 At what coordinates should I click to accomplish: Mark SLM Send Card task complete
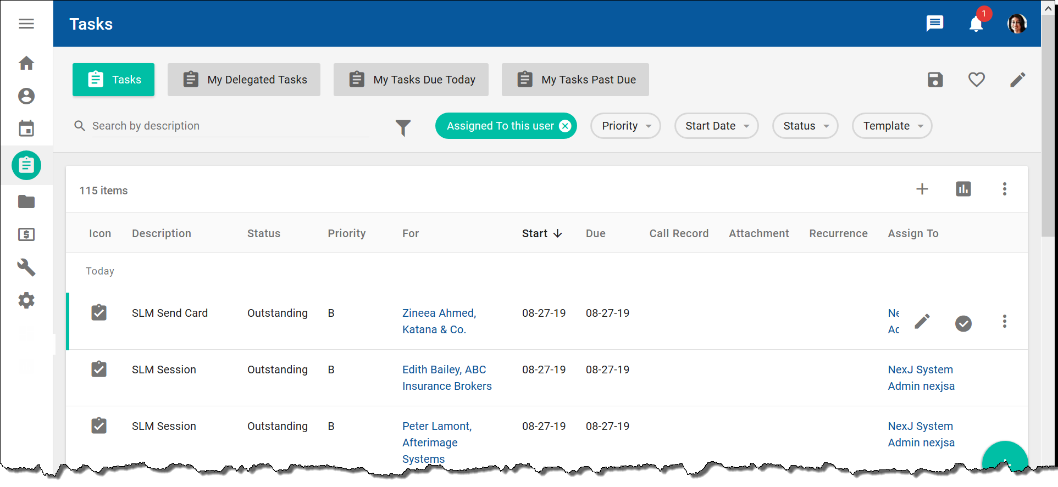[x=963, y=323]
